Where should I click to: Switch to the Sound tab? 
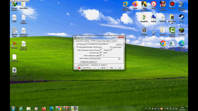click(99, 41)
